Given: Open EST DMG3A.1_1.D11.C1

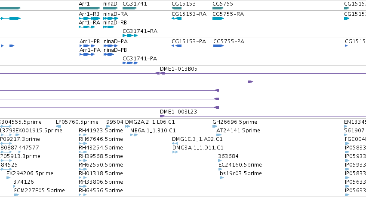Looking at the screenshot, I should point(198,148).
